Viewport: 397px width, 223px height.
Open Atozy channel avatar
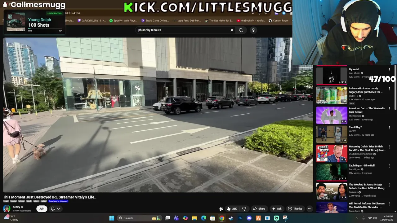(x=7, y=208)
